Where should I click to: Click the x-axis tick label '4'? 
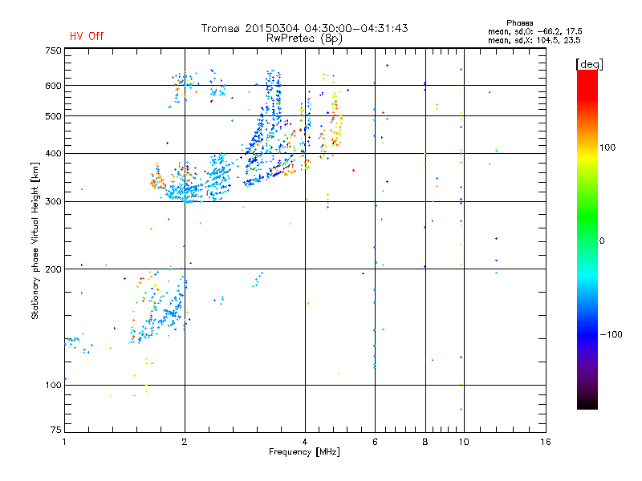pyautogui.click(x=305, y=442)
